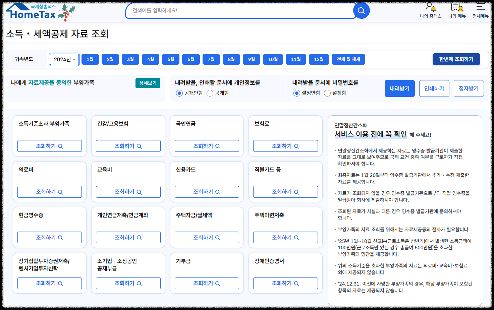The width and height of the screenshot is (494, 310).
Task: Select the 공개안함 radio option
Action: [179, 93]
